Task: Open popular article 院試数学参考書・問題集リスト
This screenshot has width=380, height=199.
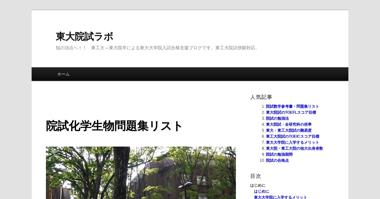Action: 292,106
